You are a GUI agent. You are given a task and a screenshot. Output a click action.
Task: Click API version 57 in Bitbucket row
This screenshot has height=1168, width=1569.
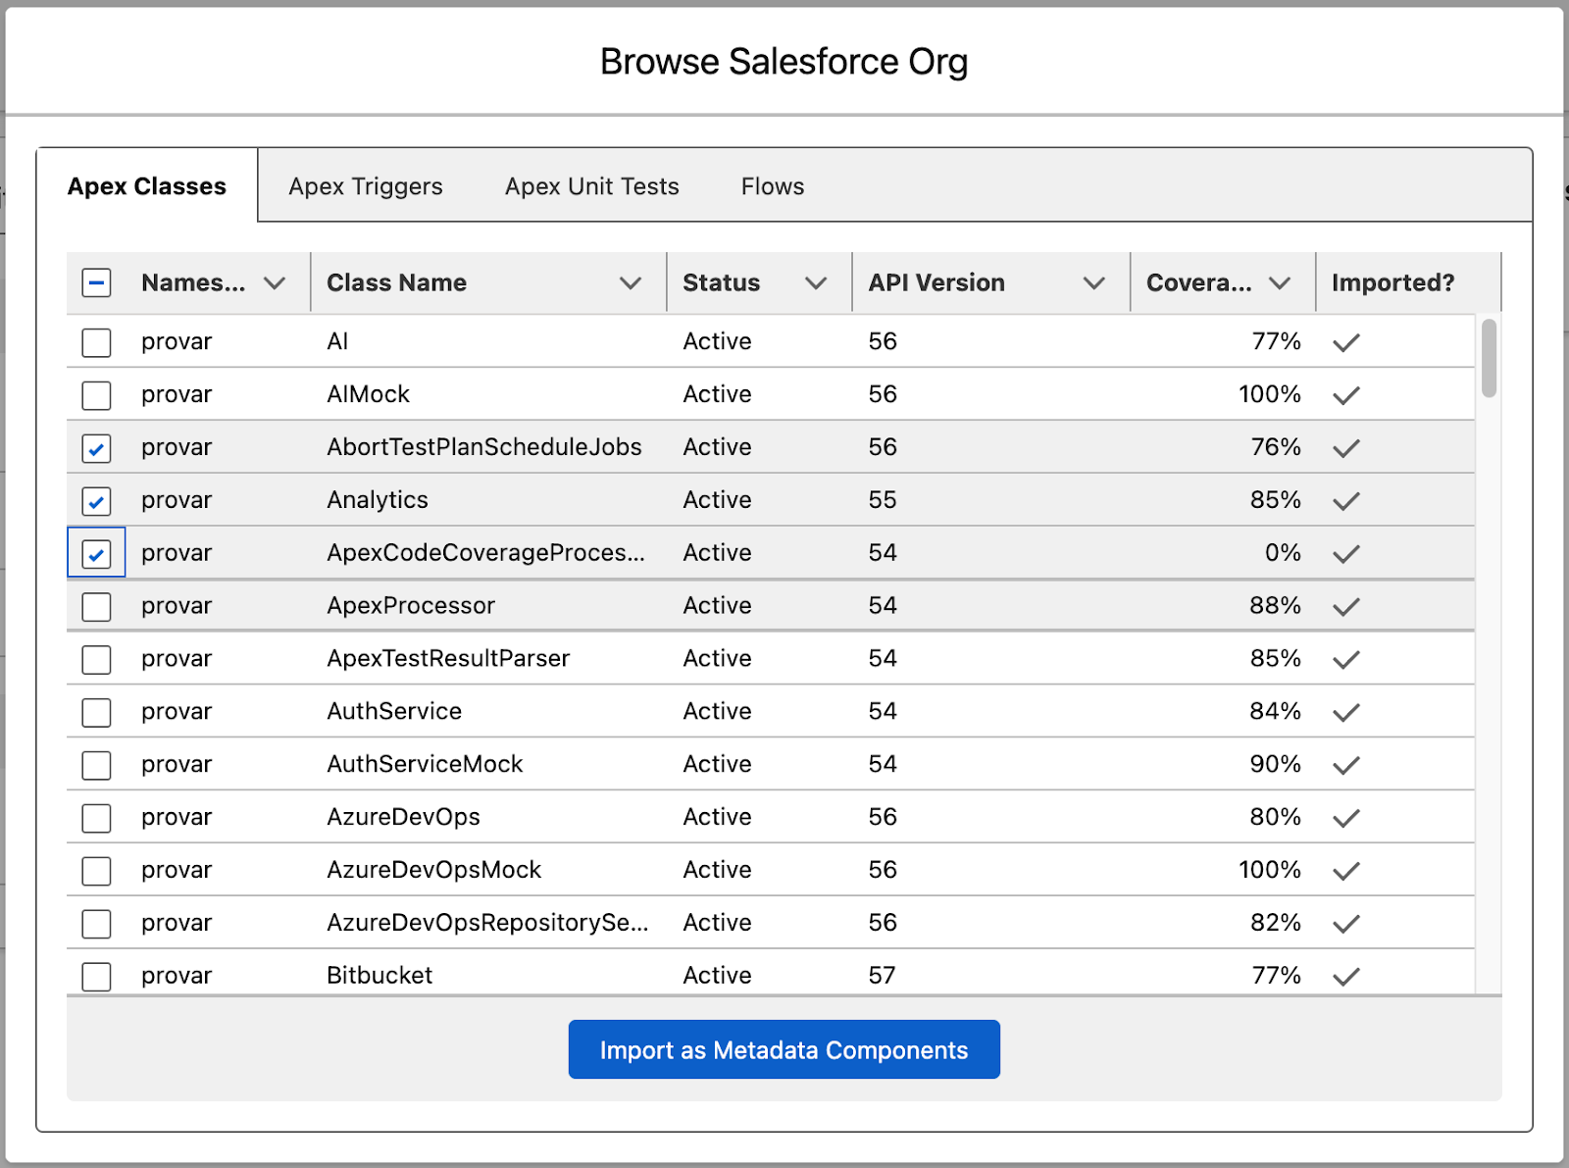point(883,976)
